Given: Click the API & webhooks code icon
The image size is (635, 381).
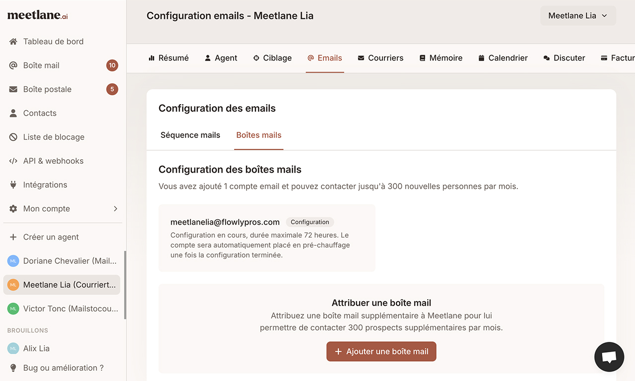Looking at the screenshot, I should pyautogui.click(x=13, y=161).
